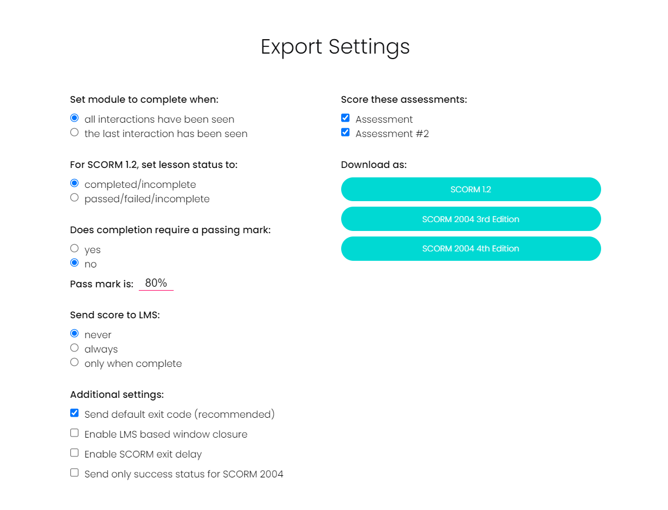Click the Pass mark 80% field

[x=156, y=283]
